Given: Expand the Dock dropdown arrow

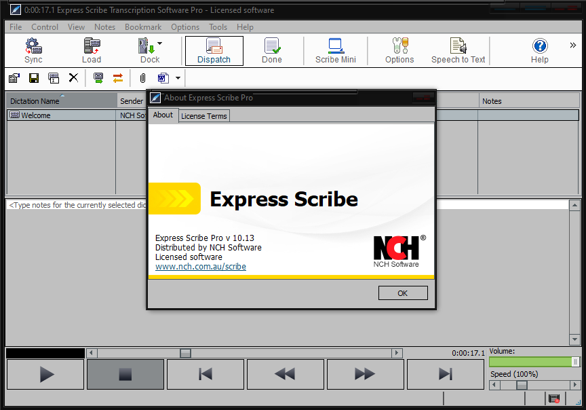Looking at the screenshot, I should coord(160,43).
